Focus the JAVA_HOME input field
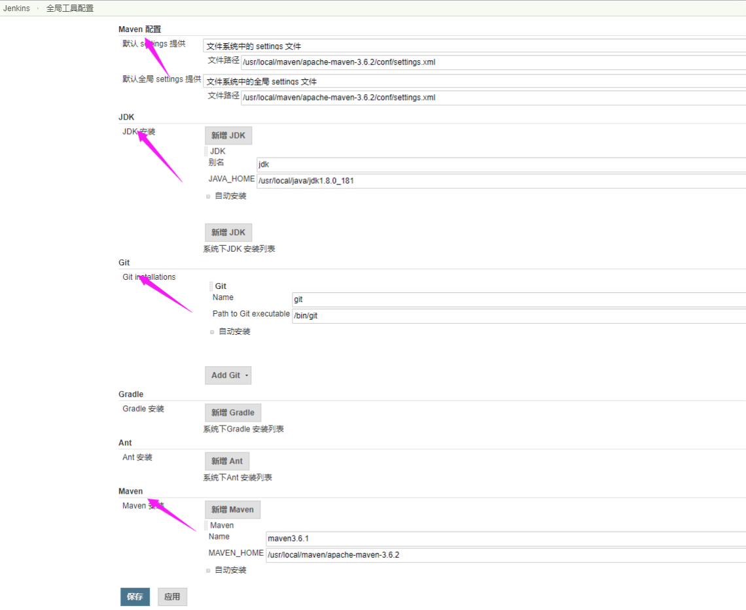The width and height of the screenshot is (746, 610). tap(501, 180)
